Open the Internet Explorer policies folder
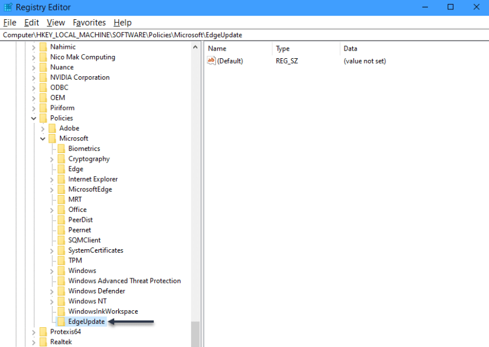Screen dimensions: 489x347 (91, 179)
